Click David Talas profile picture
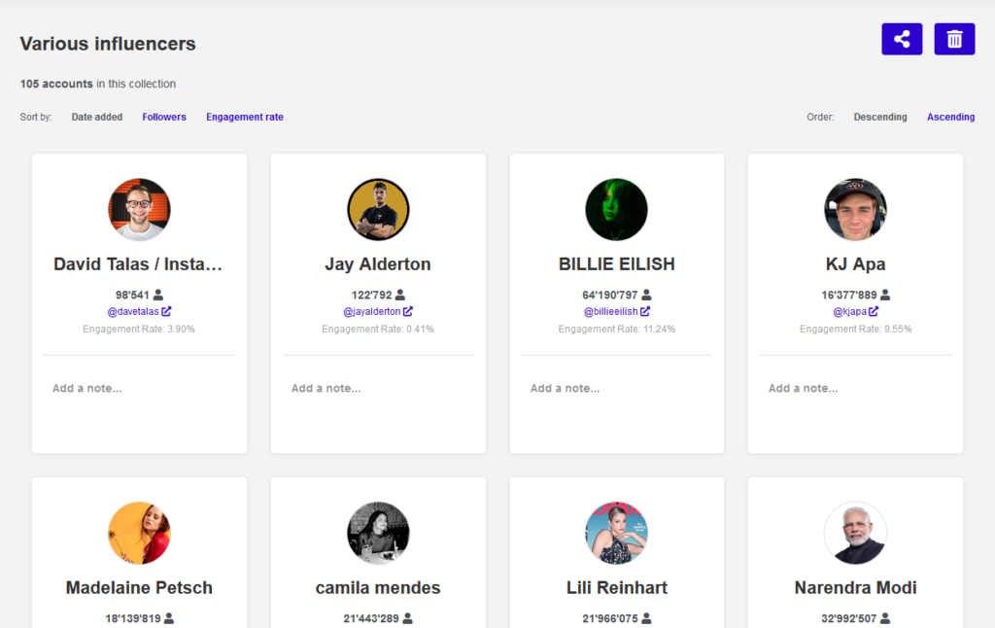 coord(139,210)
